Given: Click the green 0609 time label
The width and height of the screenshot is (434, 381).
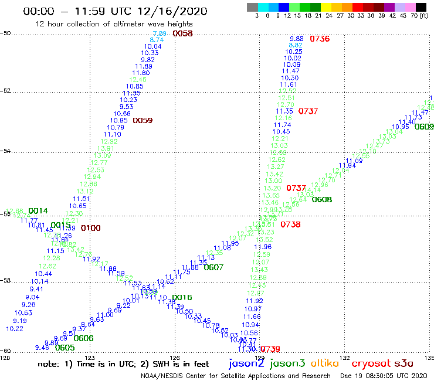Looking at the screenshot, I should click(x=424, y=127).
